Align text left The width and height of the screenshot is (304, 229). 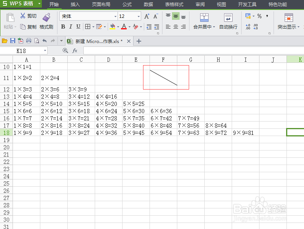(x=168, y=27)
